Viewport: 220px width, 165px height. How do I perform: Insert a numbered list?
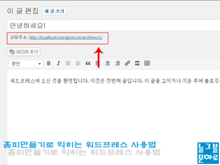pyautogui.click(x=78, y=63)
